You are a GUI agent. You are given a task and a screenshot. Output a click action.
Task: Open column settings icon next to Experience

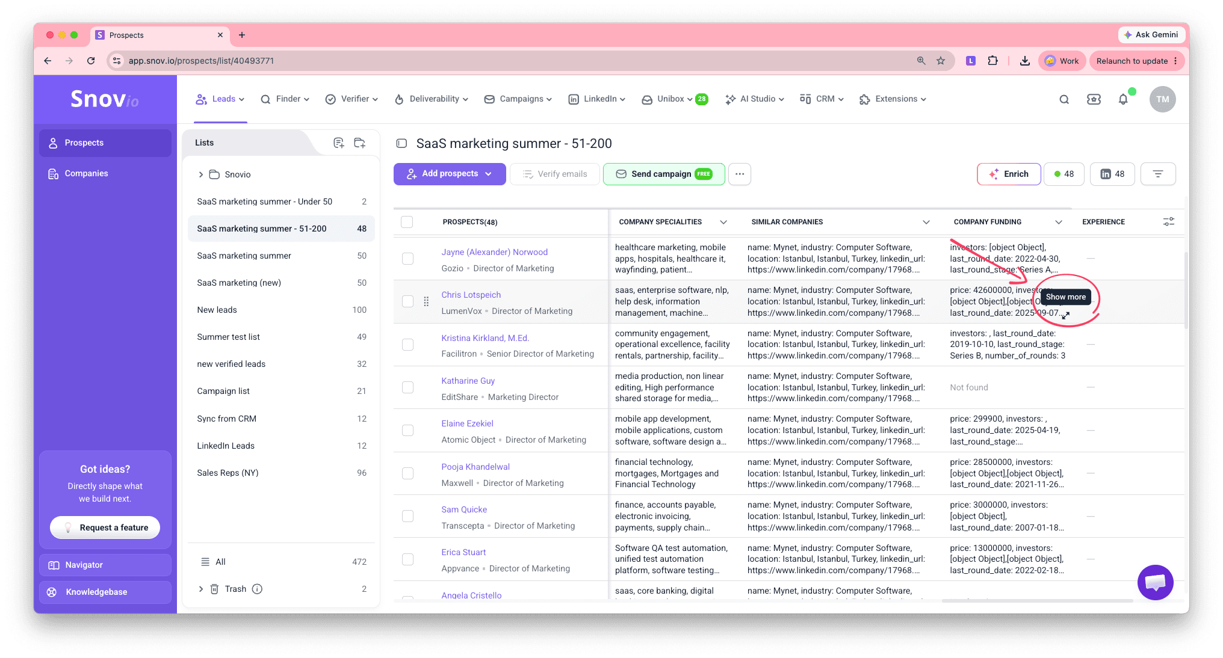pos(1168,222)
